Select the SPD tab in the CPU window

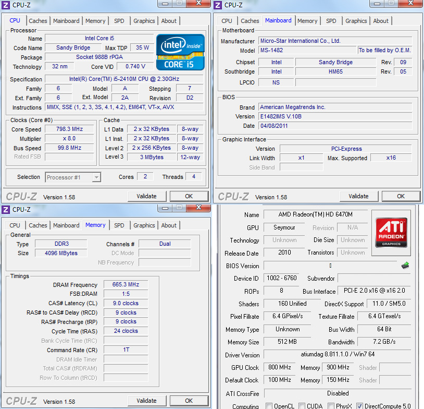(x=119, y=21)
